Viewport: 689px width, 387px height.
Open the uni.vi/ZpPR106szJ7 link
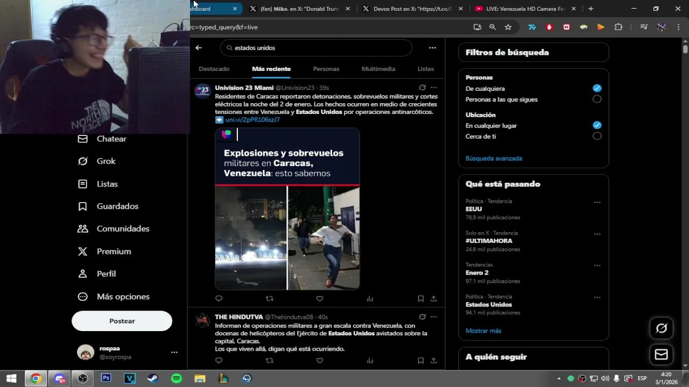tap(252, 120)
